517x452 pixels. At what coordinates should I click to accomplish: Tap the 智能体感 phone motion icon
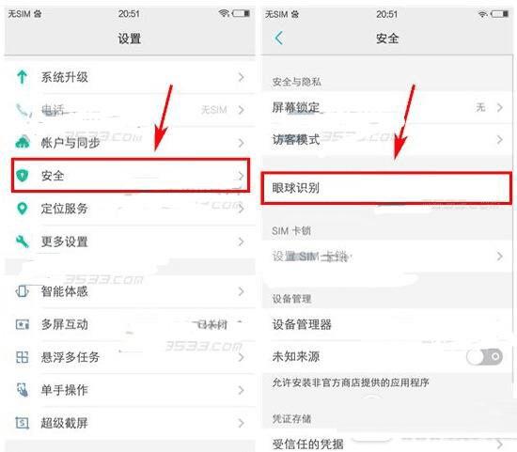tap(23, 291)
